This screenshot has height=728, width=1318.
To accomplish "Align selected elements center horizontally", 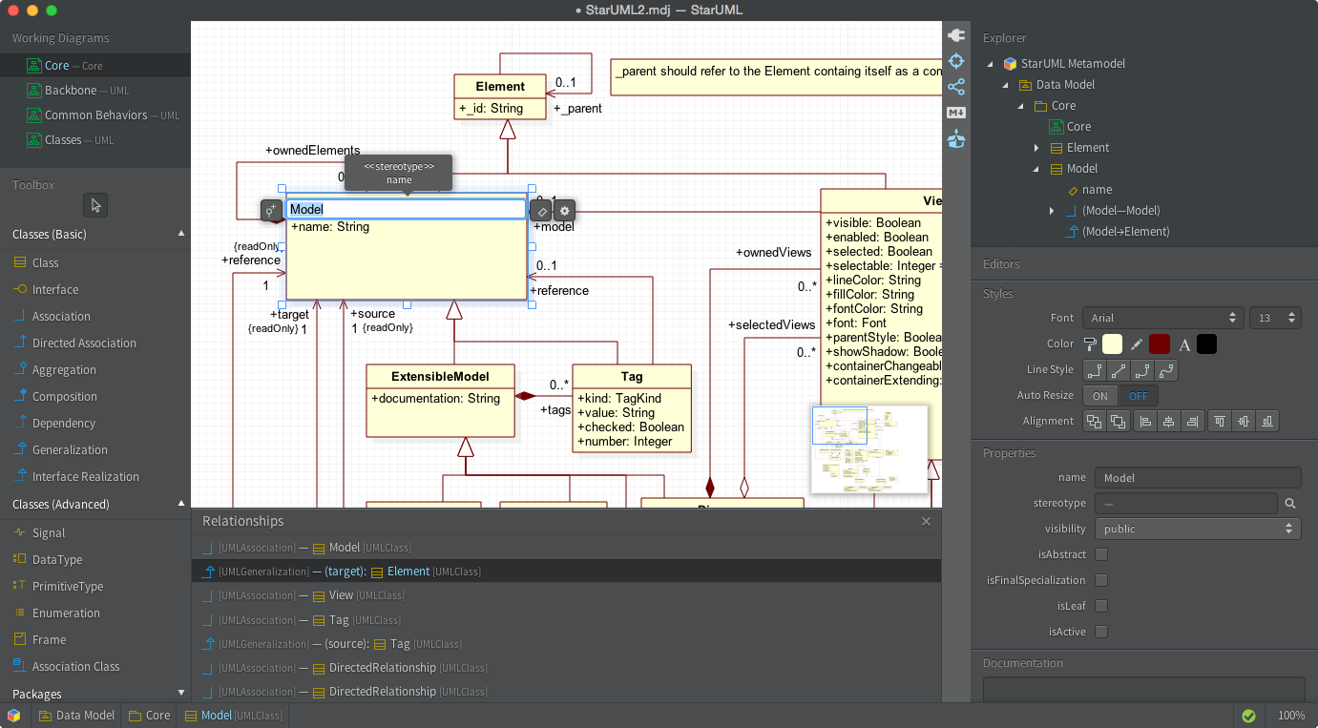I will [1169, 421].
